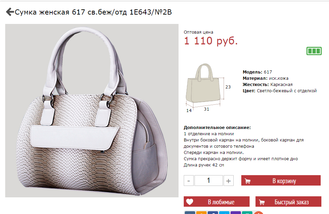Click the heart icon on В любимые
This screenshot has width=329, height=214.
coord(190,202)
